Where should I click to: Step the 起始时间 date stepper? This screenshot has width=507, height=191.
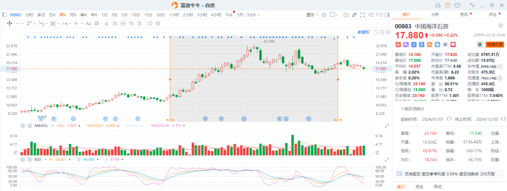coord(449,119)
